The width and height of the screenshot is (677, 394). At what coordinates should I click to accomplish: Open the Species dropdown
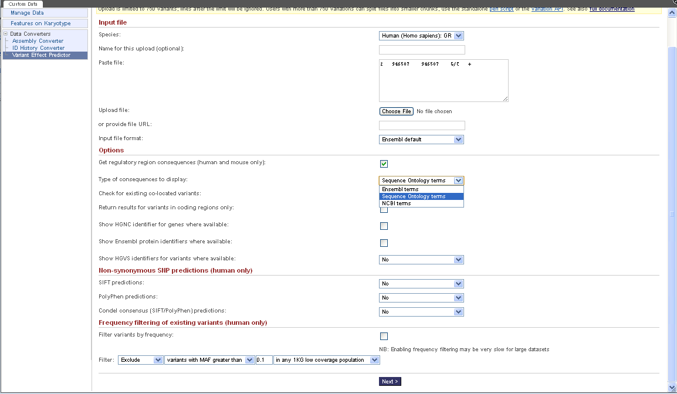[421, 36]
